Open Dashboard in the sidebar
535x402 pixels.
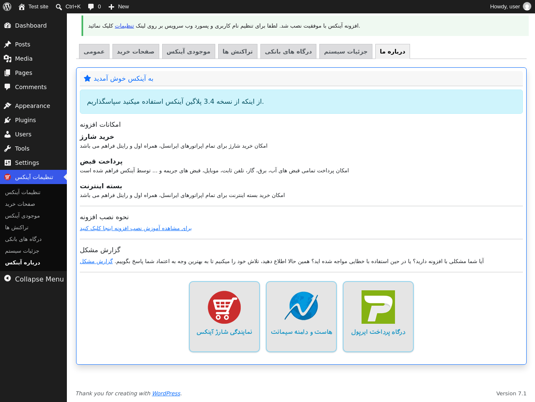33,26
